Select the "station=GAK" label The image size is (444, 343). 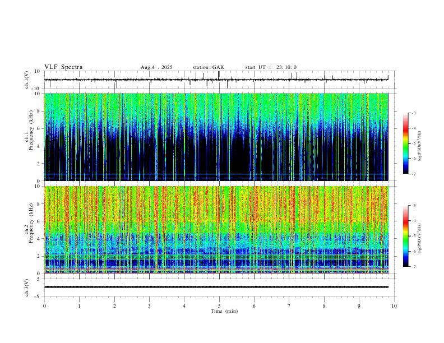pos(209,67)
